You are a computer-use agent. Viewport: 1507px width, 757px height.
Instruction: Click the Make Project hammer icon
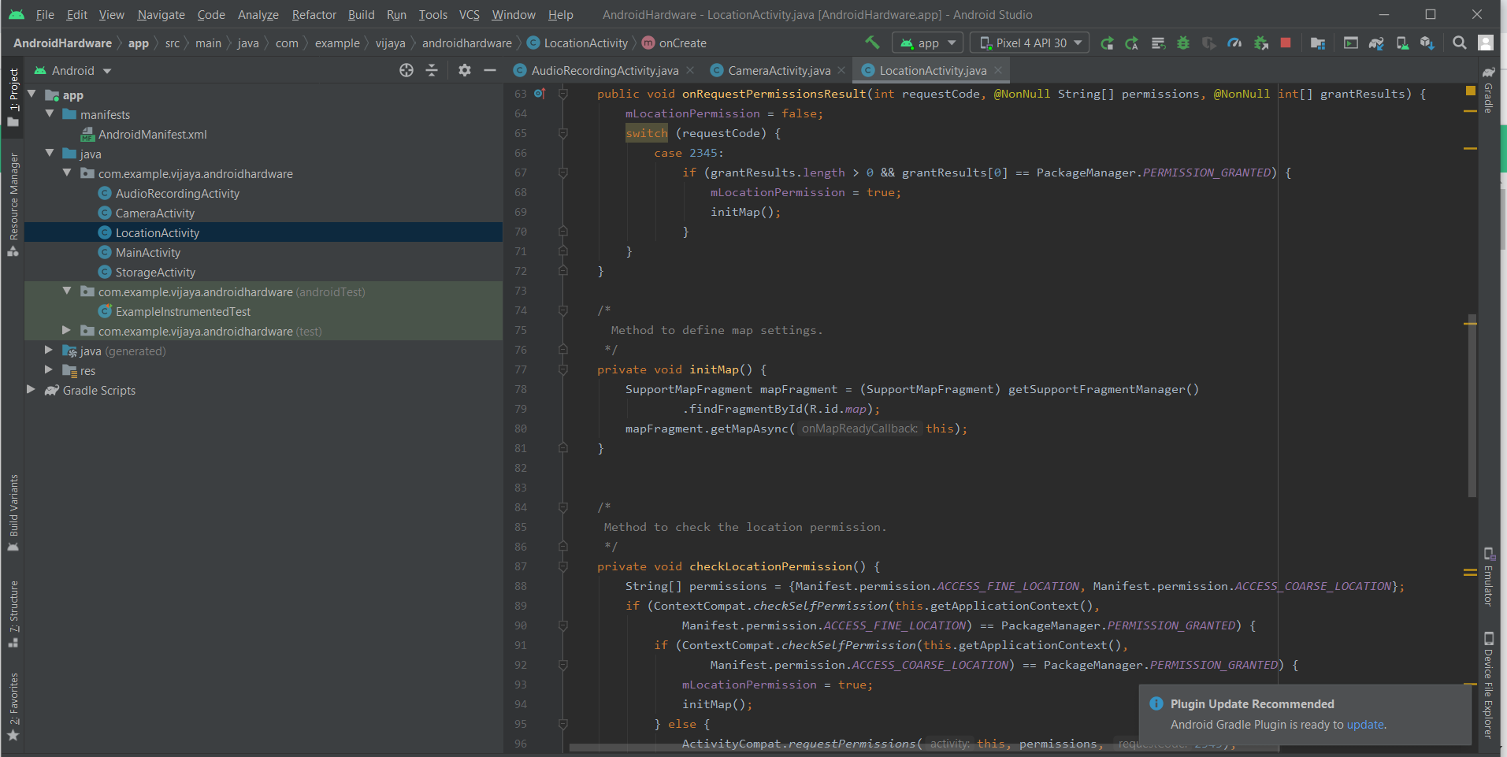point(872,43)
